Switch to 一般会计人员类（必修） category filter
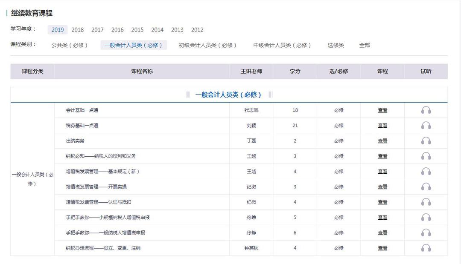 pos(134,45)
